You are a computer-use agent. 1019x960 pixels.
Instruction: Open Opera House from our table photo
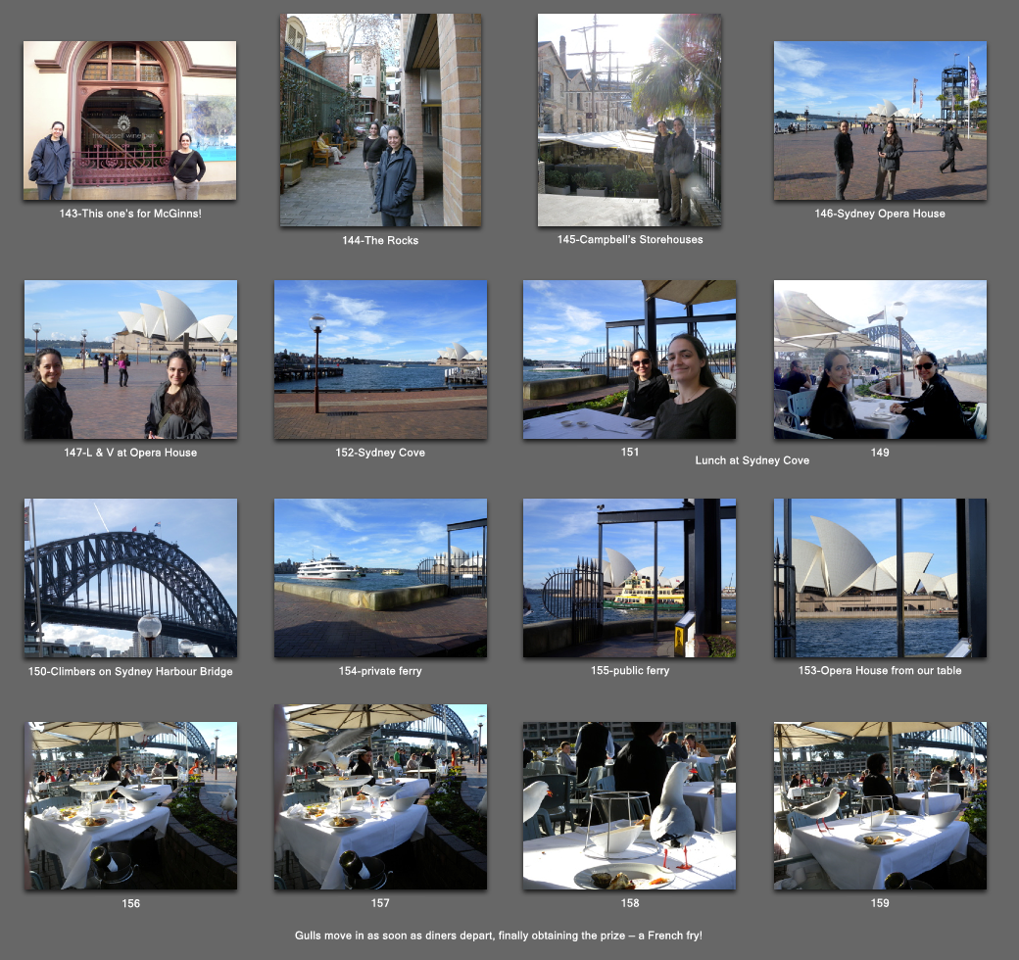(x=880, y=578)
